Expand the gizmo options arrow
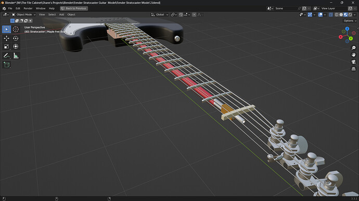The height and width of the screenshot is (201, 359). (x=314, y=15)
